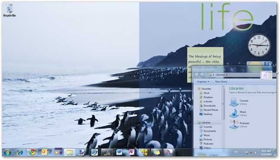Open the yellow-black patterned taskbar icon
This screenshot has height=160, width=280.
(x=144, y=152)
